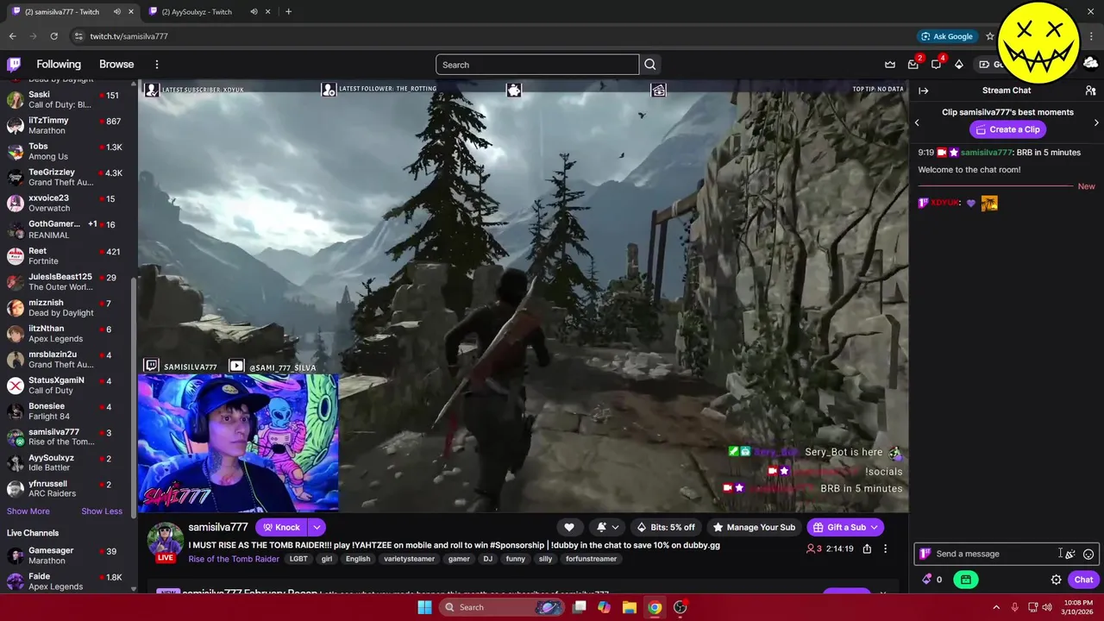
Task: Go back in Chrome
Action: point(12,36)
